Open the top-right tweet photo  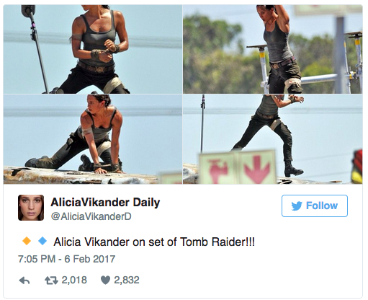pyautogui.click(x=273, y=49)
